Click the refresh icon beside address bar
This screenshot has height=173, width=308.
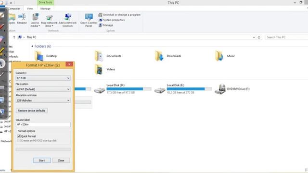[259, 37]
